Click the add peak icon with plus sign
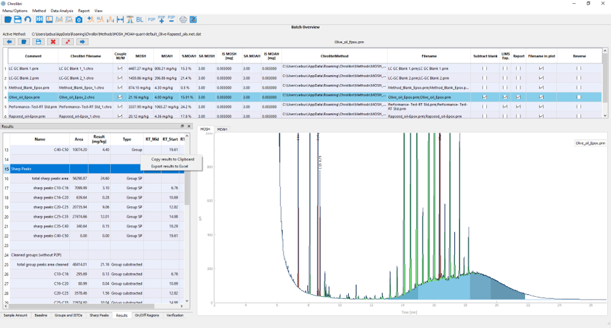 (91, 19)
